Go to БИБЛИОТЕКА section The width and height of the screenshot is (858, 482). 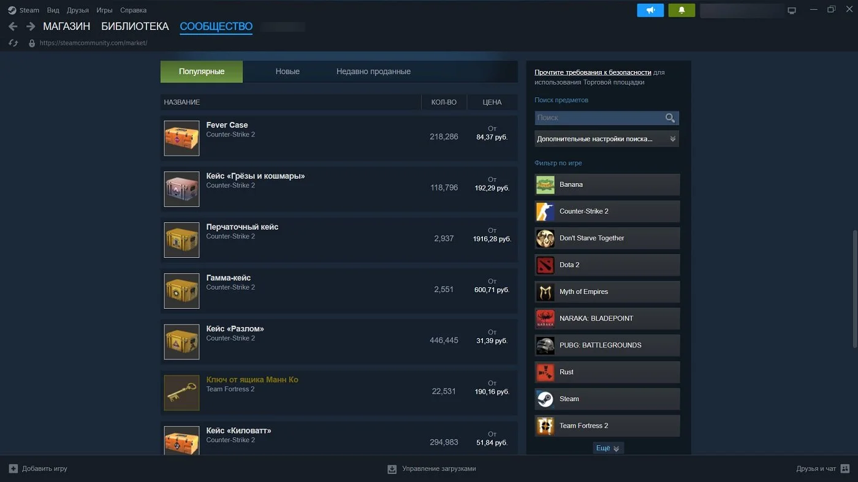pos(135,26)
